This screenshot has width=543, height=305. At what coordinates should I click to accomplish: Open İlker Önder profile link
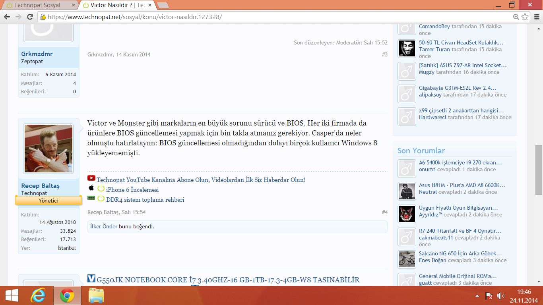point(104,226)
